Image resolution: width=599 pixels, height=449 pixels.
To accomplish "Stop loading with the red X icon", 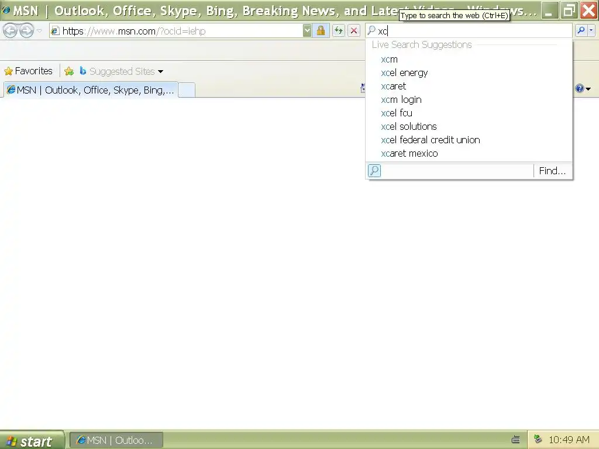I will 354,31.
